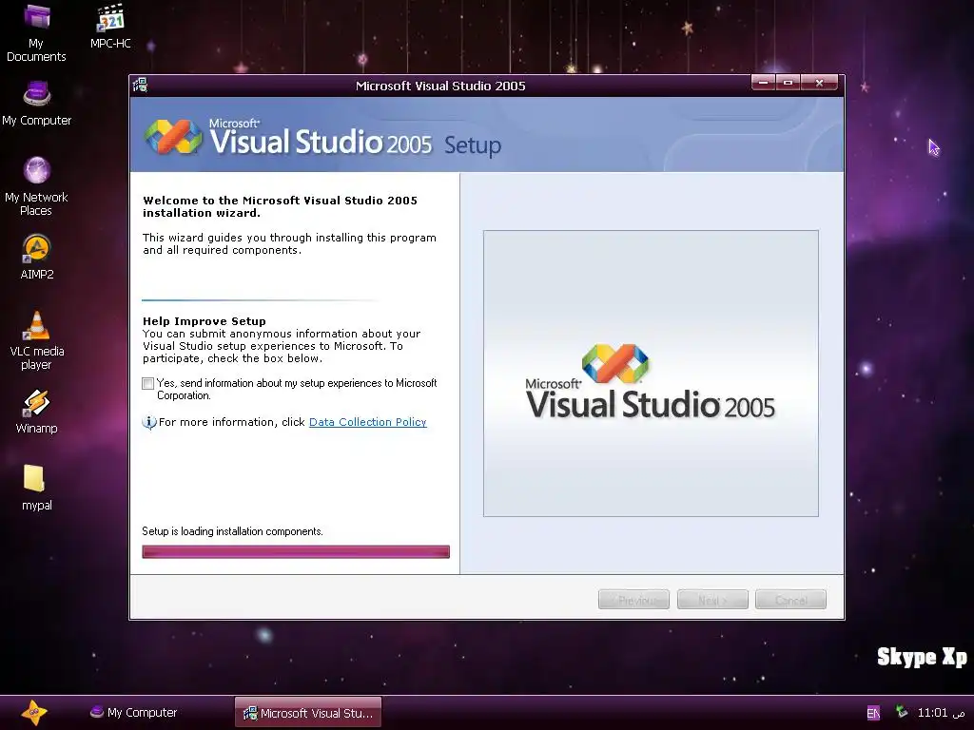
Task: Click the setup loading progress bar
Action: (296, 552)
